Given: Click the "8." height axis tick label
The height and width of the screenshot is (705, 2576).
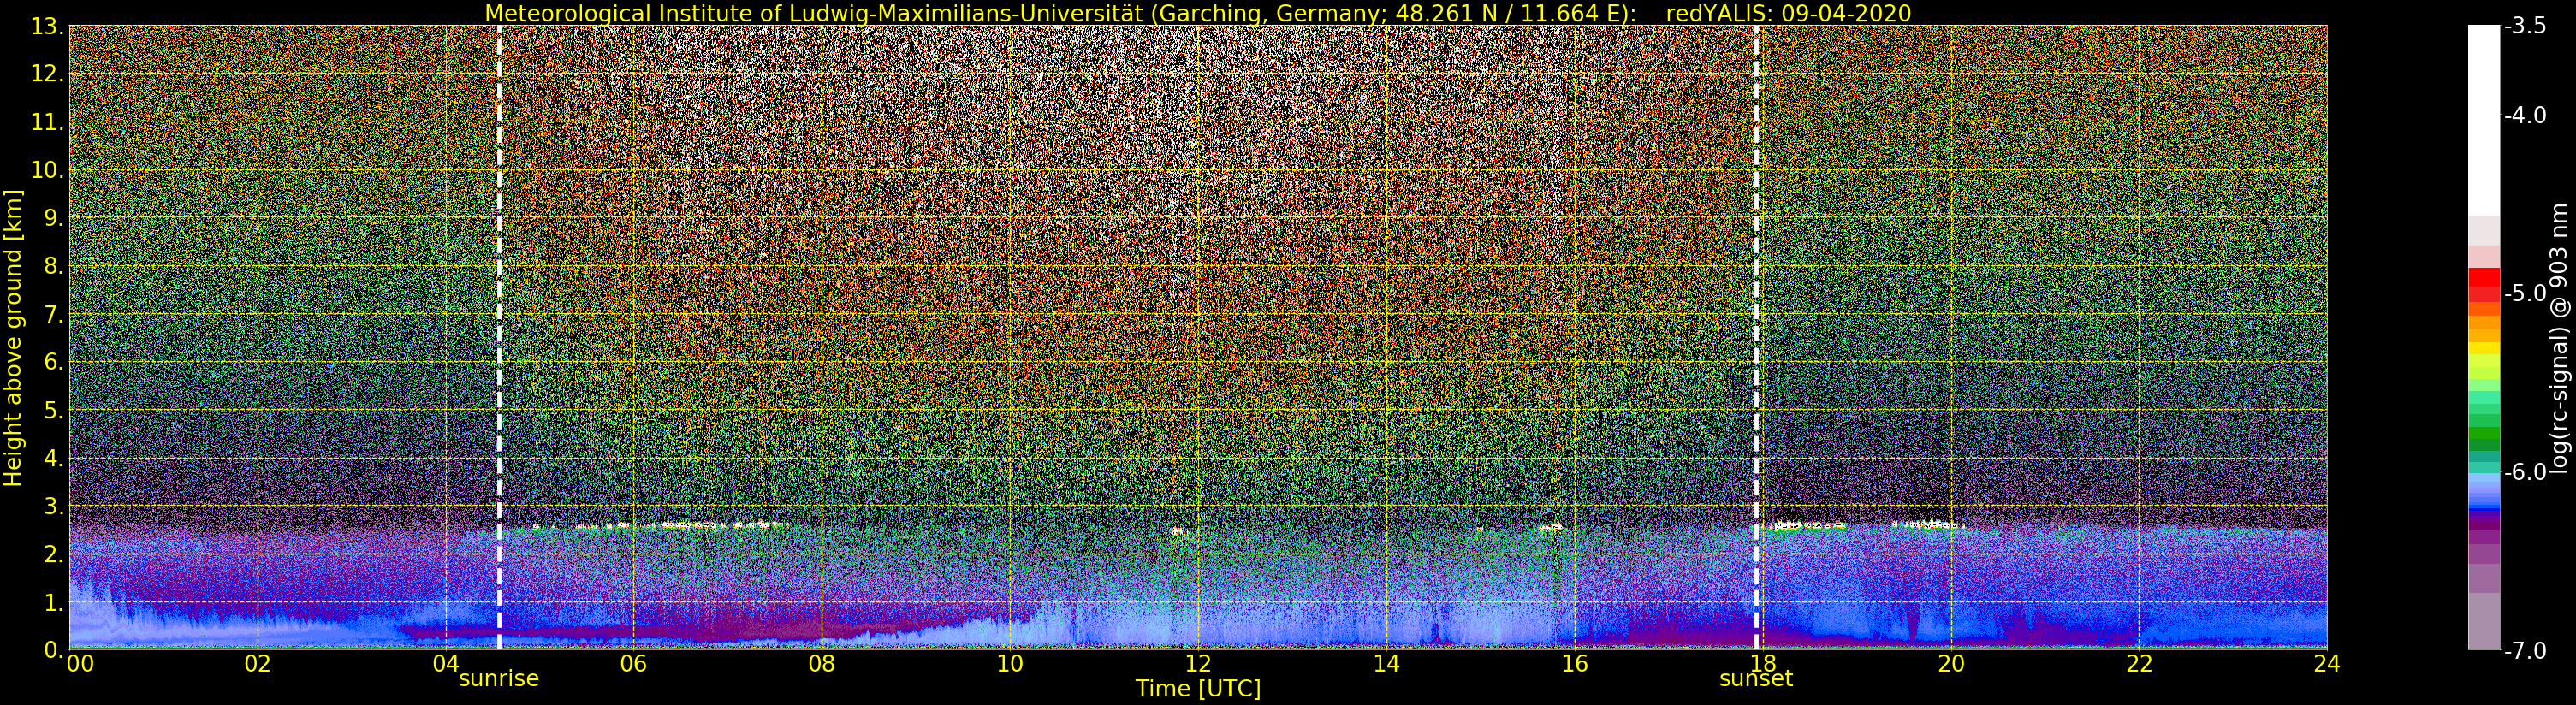Looking at the screenshot, I should [x=54, y=266].
